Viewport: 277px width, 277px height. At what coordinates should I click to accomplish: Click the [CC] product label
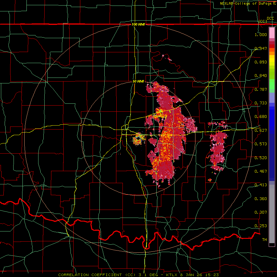[x=263, y=21]
